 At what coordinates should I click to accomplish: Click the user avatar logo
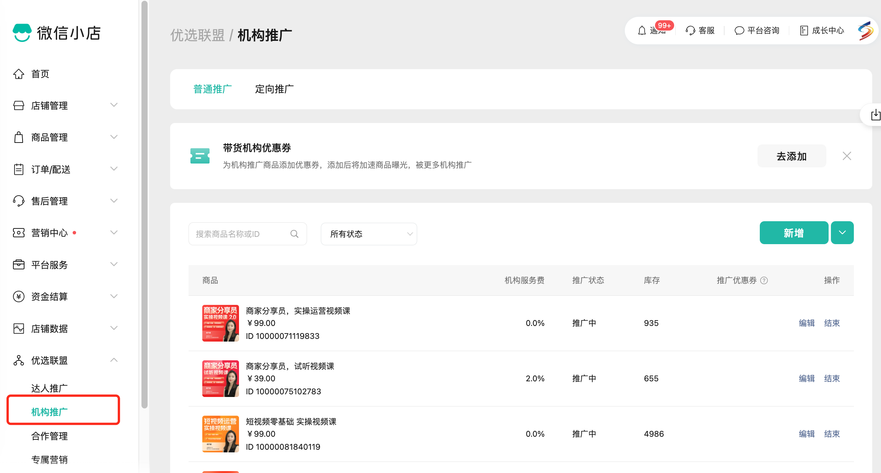pos(865,31)
